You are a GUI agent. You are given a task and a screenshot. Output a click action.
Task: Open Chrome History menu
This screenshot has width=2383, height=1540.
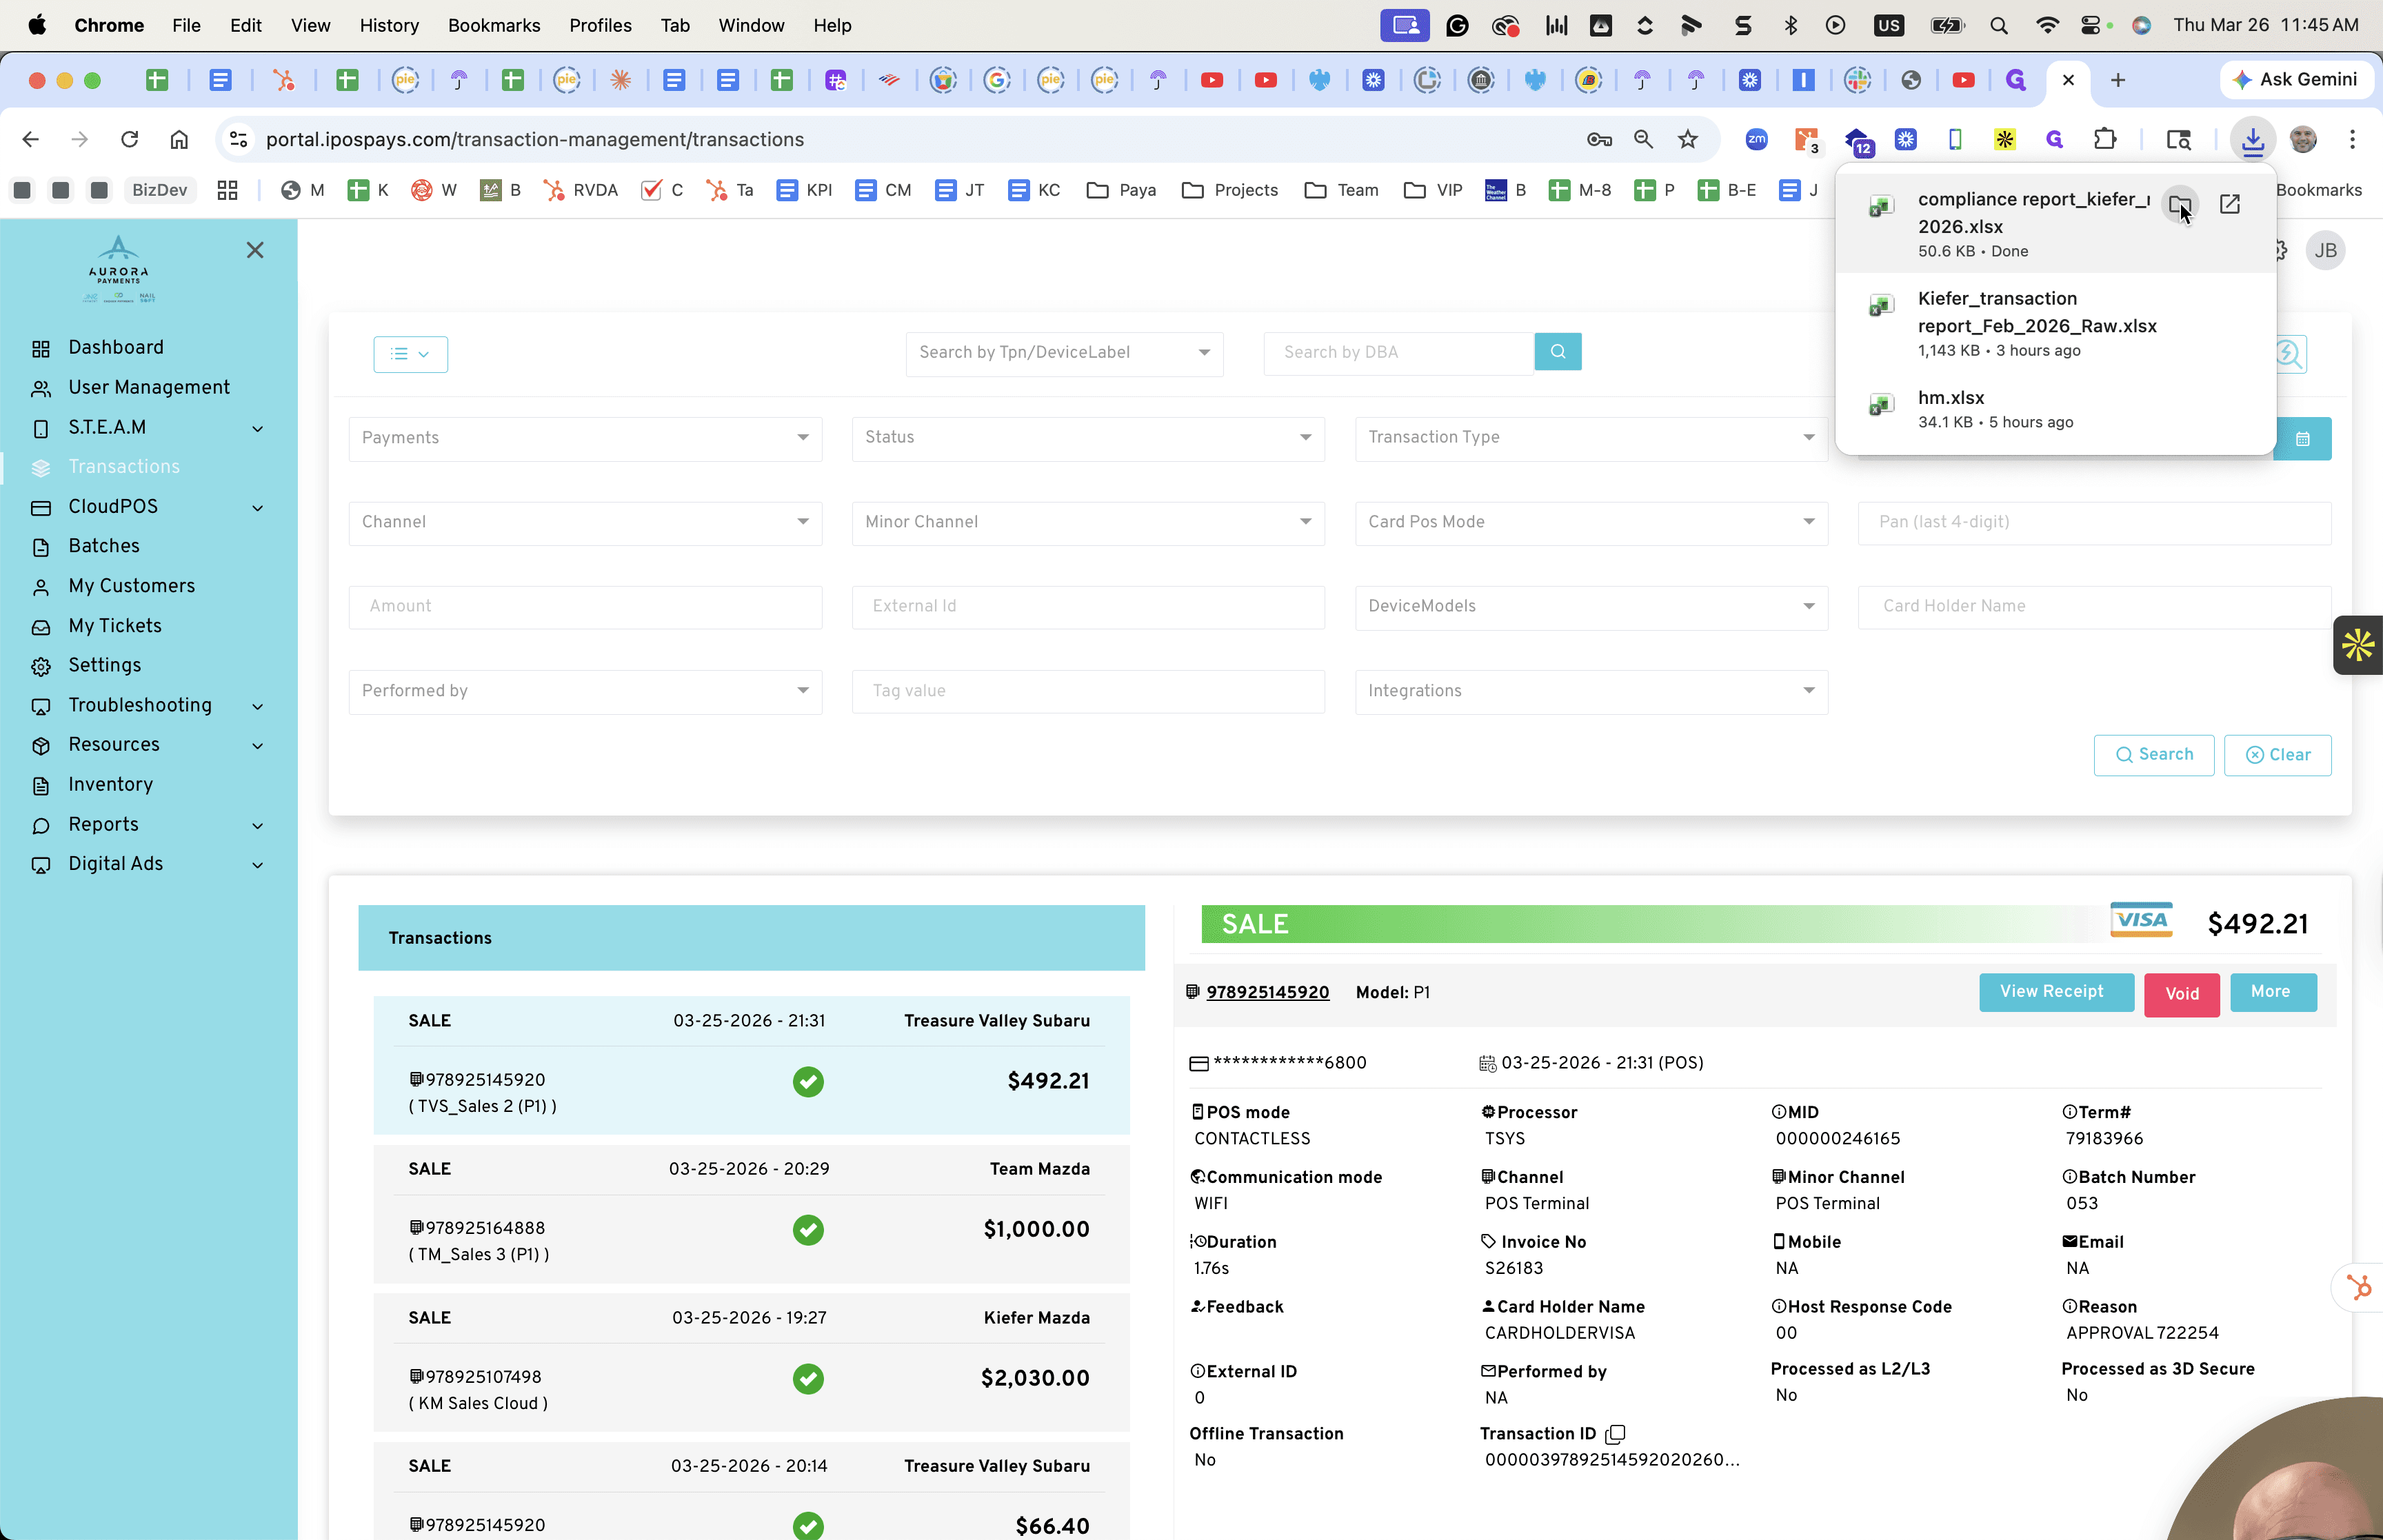[389, 25]
